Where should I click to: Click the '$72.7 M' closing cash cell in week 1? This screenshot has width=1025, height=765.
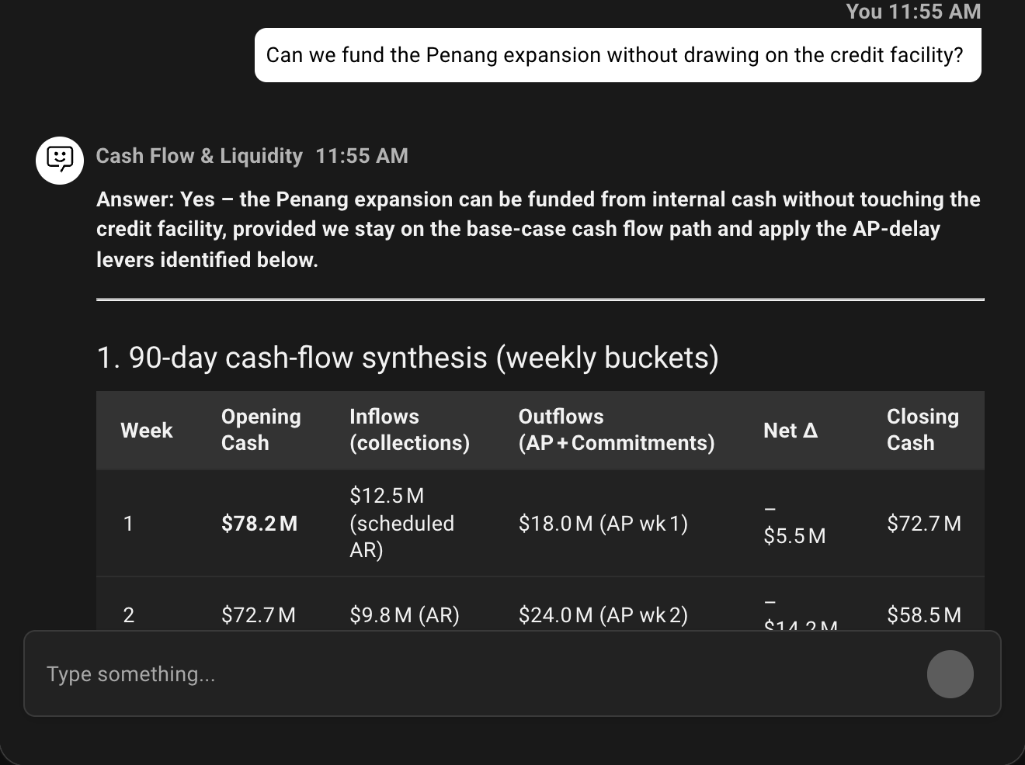[x=924, y=524]
